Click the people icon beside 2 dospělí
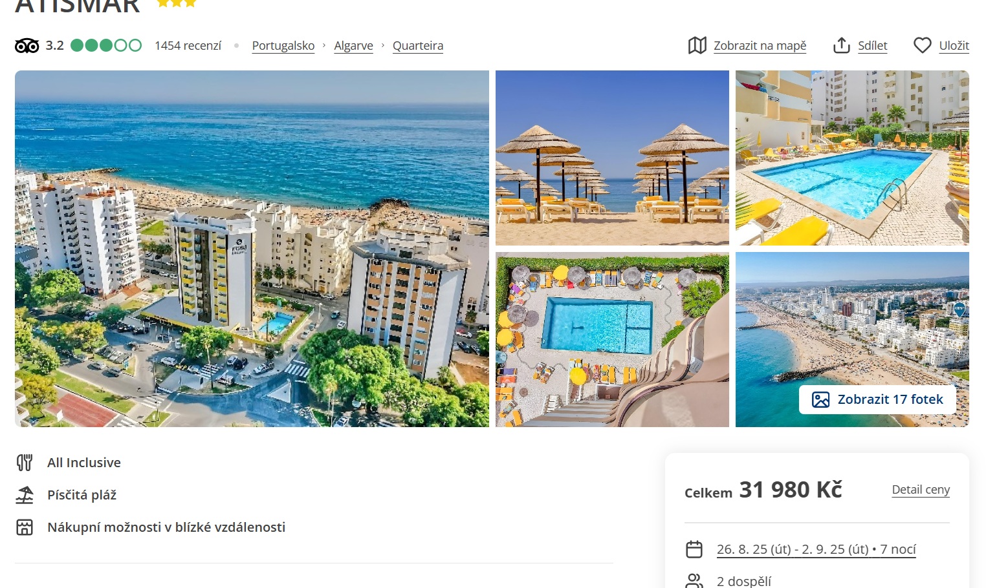The width and height of the screenshot is (986, 588). (694, 580)
